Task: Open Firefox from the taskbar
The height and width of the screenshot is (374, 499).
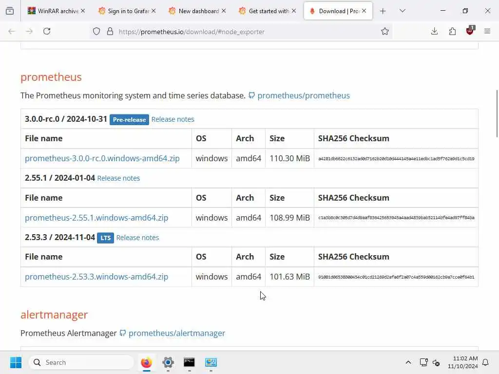Action: pos(146,362)
